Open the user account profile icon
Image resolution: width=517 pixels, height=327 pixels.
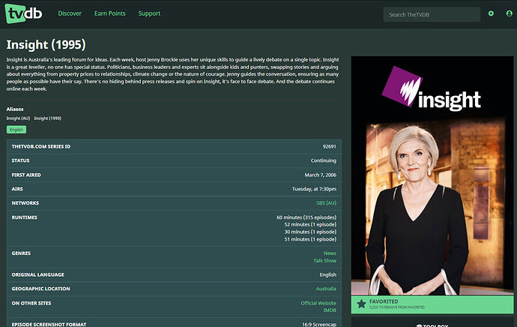509,13
